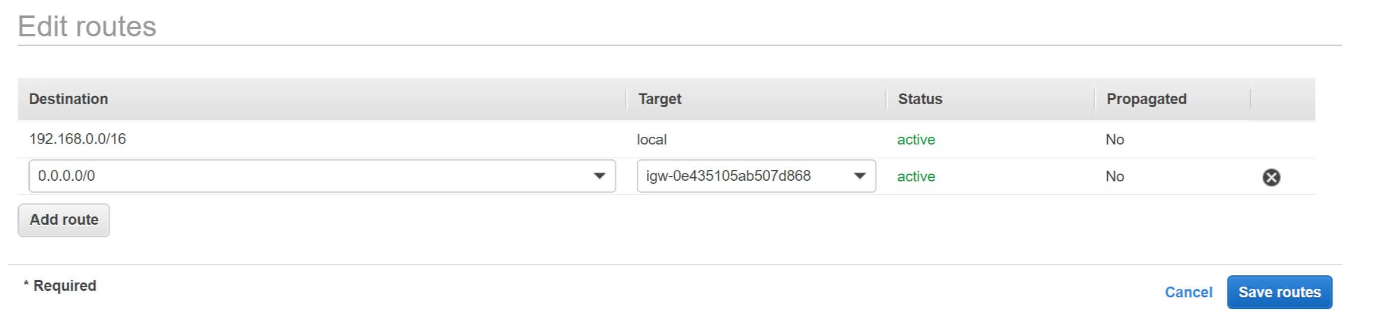Click the Propagated column header
The width and height of the screenshot is (1383, 336).
point(1146,99)
